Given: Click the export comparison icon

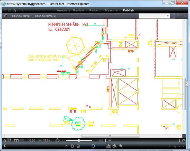Looking at the screenshot, I should tap(101, 140).
